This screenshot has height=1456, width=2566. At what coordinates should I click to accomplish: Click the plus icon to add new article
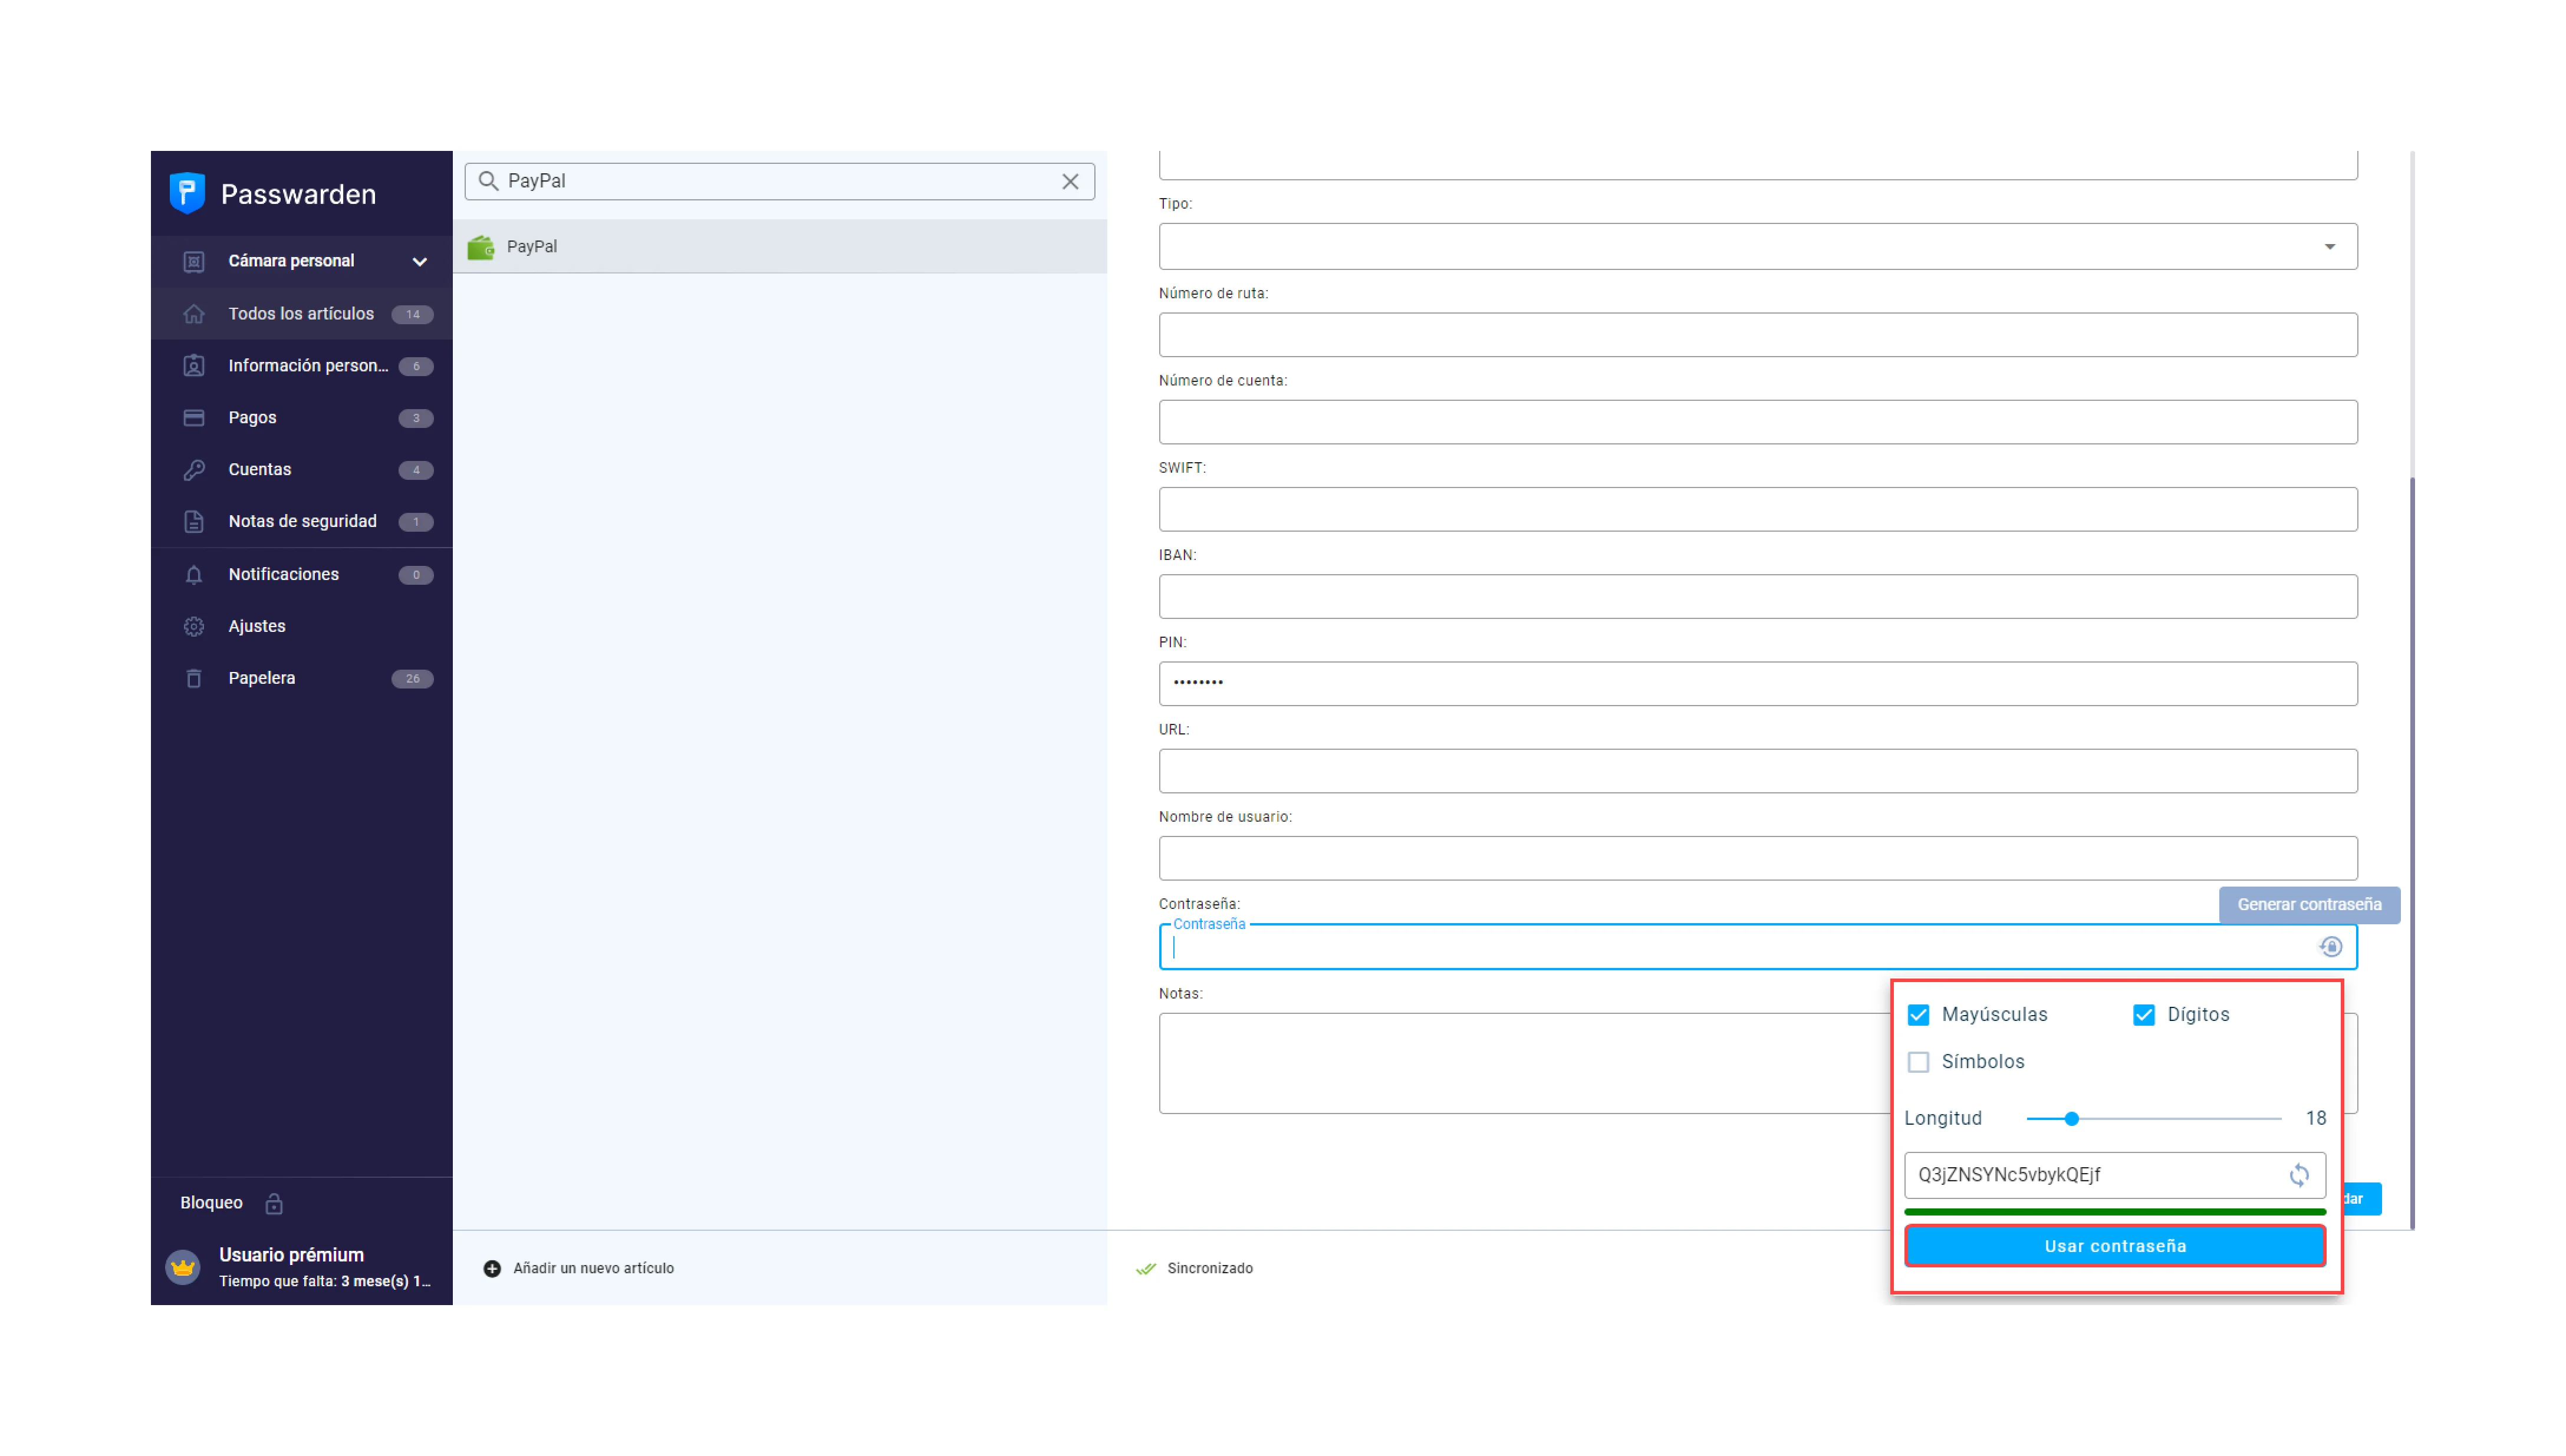tap(492, 1268)
